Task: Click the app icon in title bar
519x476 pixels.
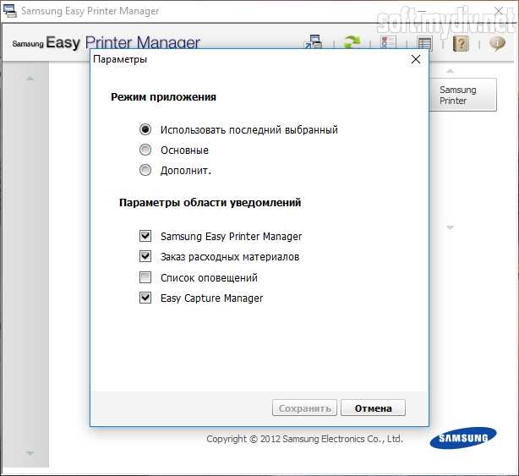Action: pyautogui.click(x=9, y=11)
